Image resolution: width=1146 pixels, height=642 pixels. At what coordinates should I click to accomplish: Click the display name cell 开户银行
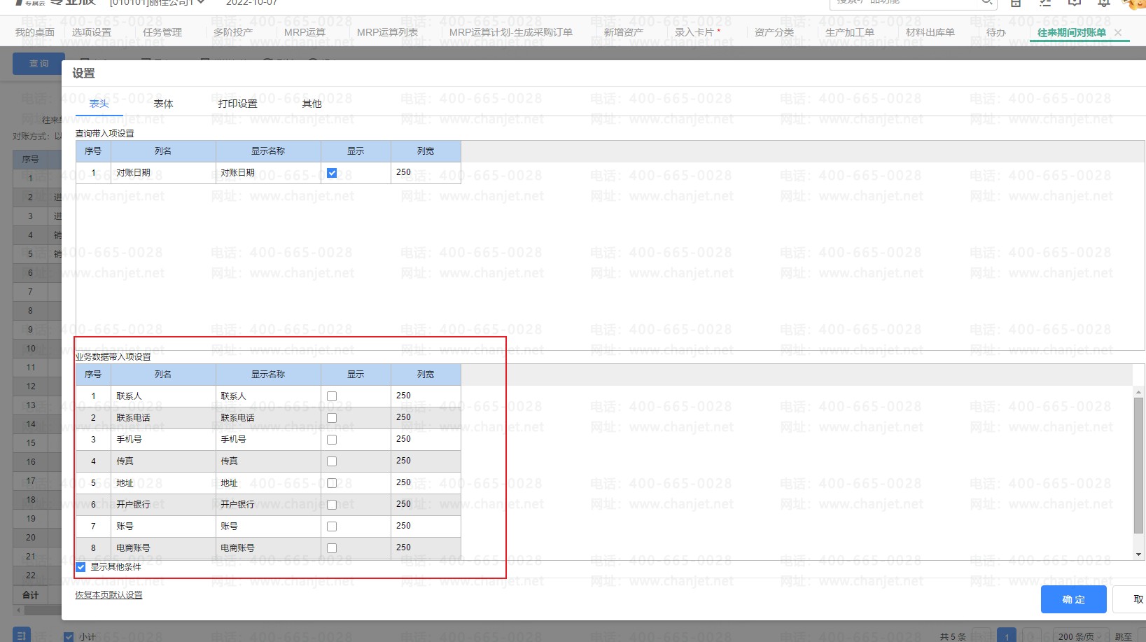click(268, 505)
